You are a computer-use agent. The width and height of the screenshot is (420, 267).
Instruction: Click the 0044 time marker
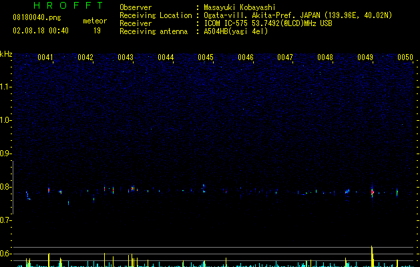[166, 57]
